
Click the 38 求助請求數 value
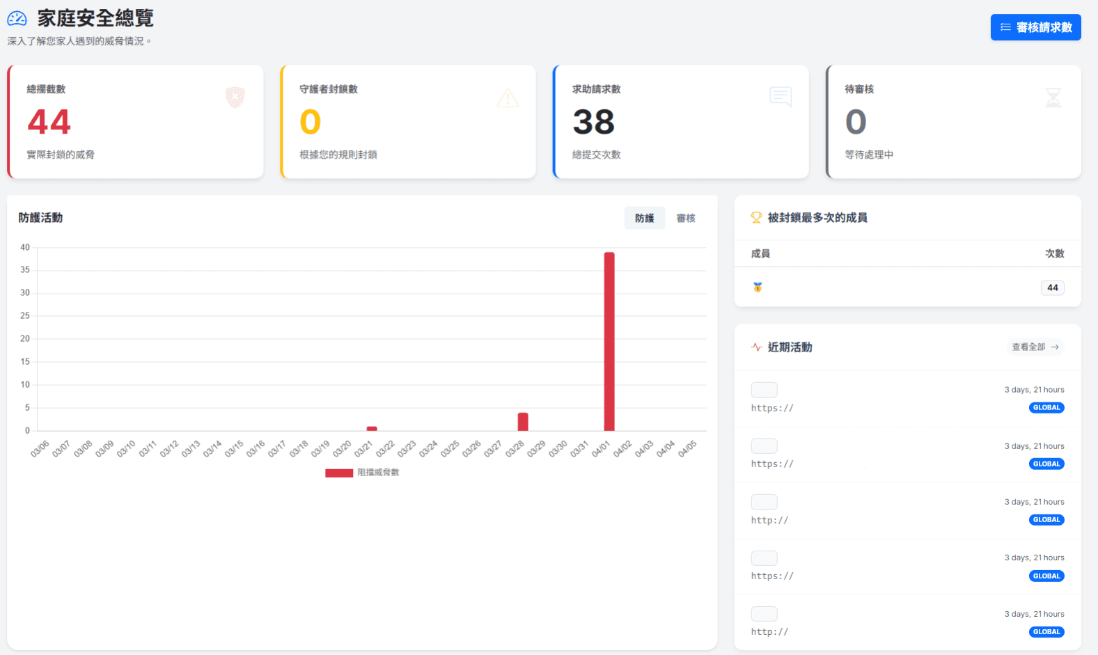click(594, 123)
